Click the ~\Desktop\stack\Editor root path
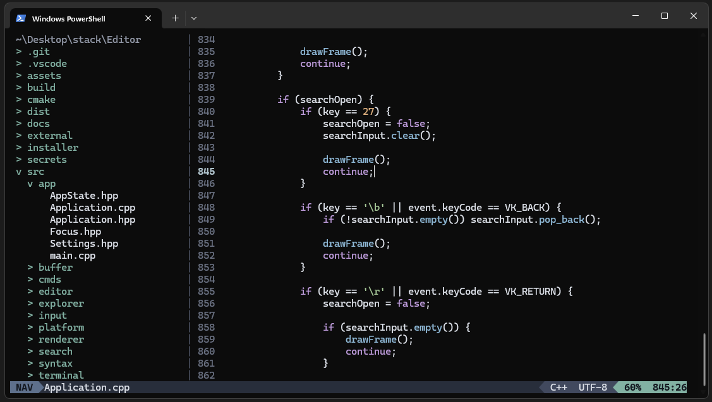The height and width of the screenshot is (402, 712). point(78,40)
